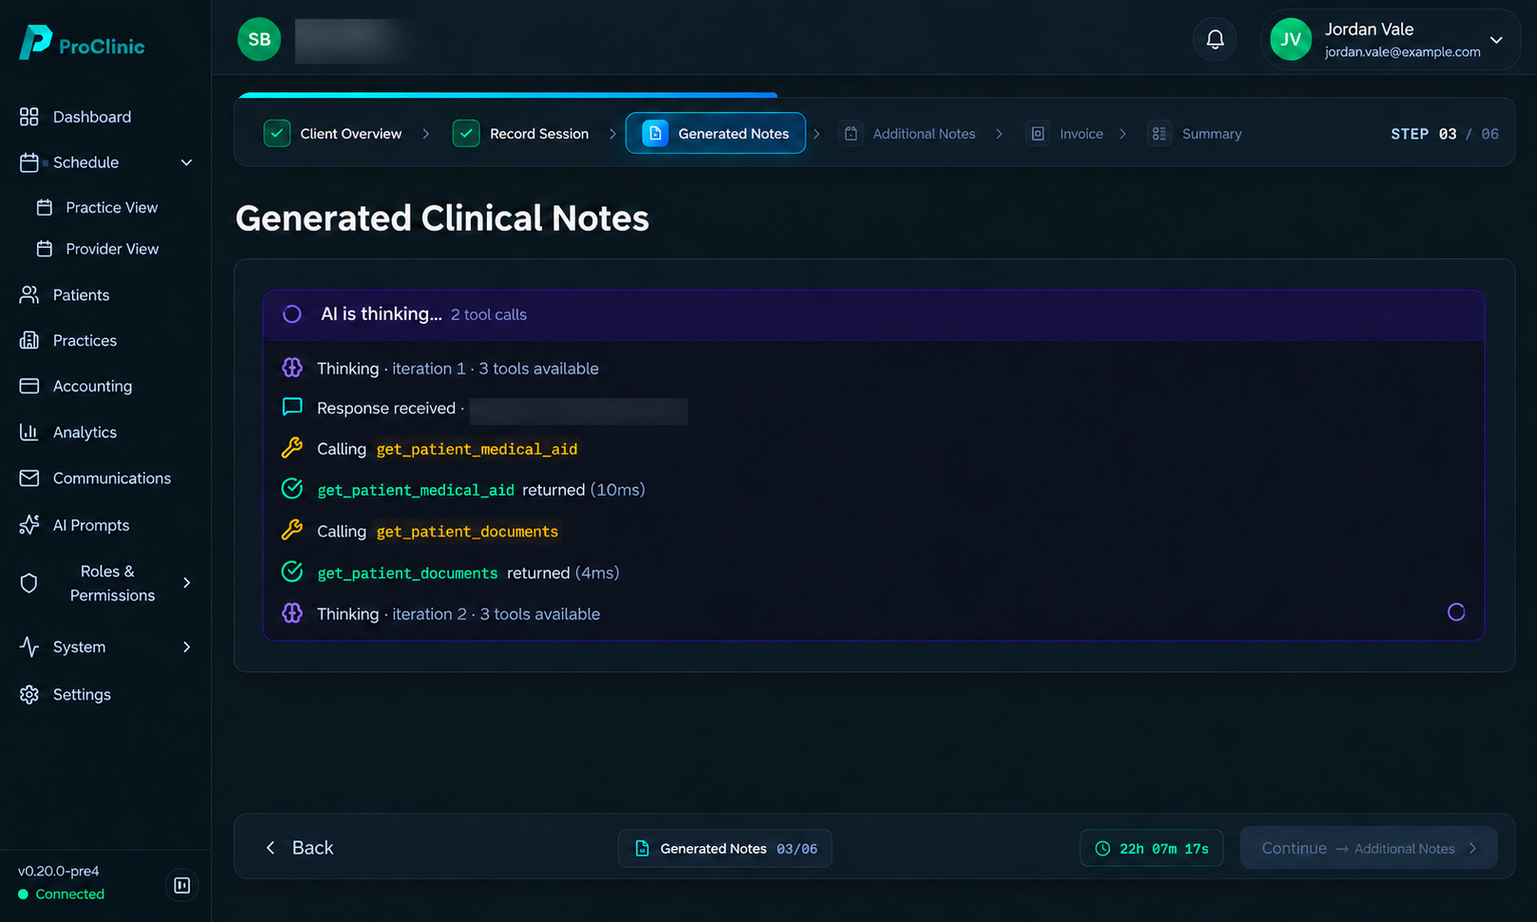Image resolution: width=1537 pixels, height=922 pixels.
Task: Click the Accounting card icon
Action: tap(29, 386)
